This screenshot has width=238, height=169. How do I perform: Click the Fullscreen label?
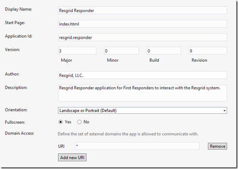pyautogui.click(x=15, y=122)
